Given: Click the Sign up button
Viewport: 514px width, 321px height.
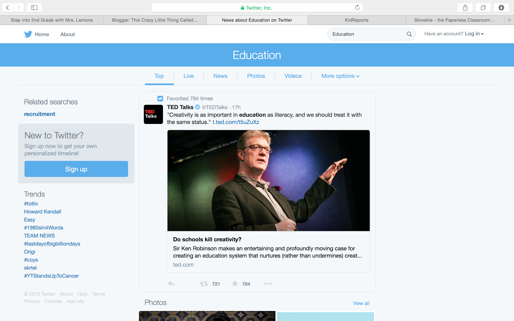Looking at the screenshot, I should point(76,169).
